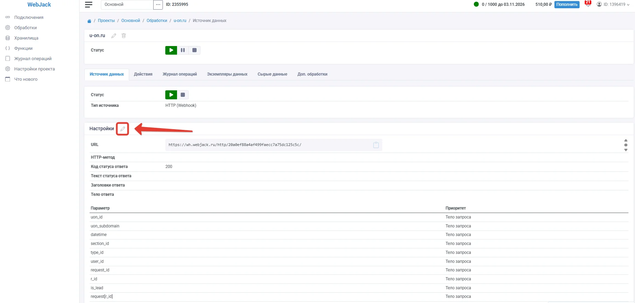Pause the u-on.ru processing
The height and width of the screenshot is (303, 635).
point(183,50)
